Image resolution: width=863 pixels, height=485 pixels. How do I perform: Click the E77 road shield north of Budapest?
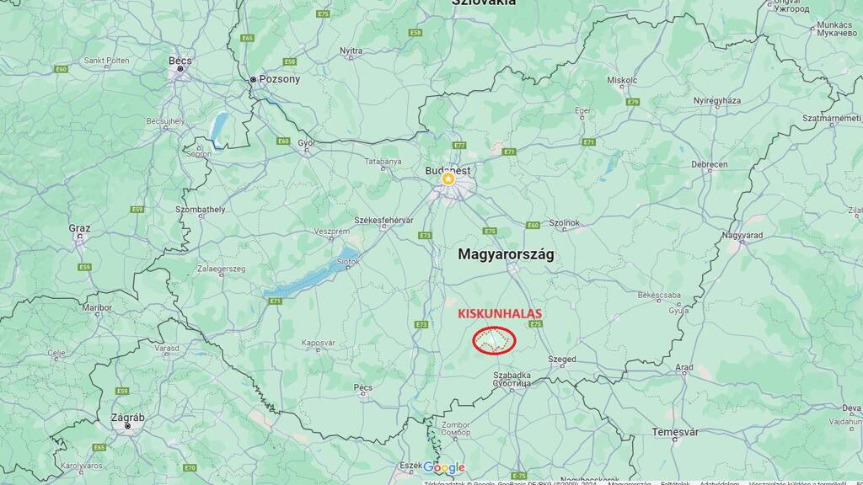pos(459,146)
